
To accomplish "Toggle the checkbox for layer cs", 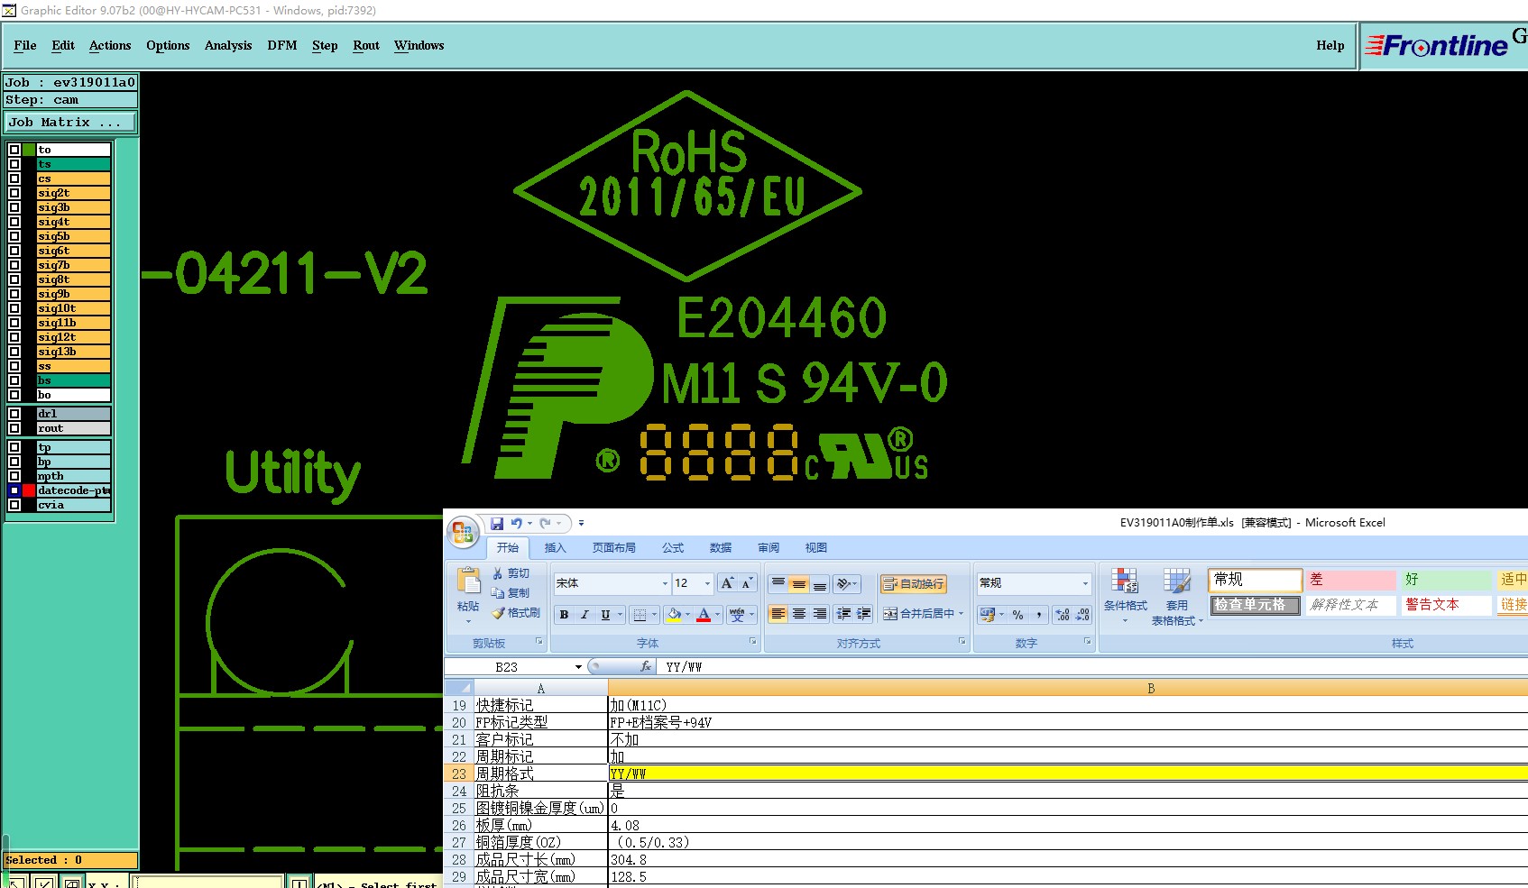I will click(14, 179).
